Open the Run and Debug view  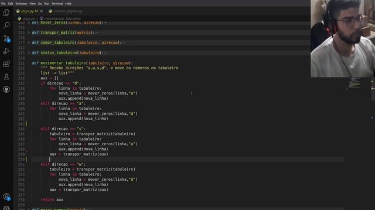(6, 51)
